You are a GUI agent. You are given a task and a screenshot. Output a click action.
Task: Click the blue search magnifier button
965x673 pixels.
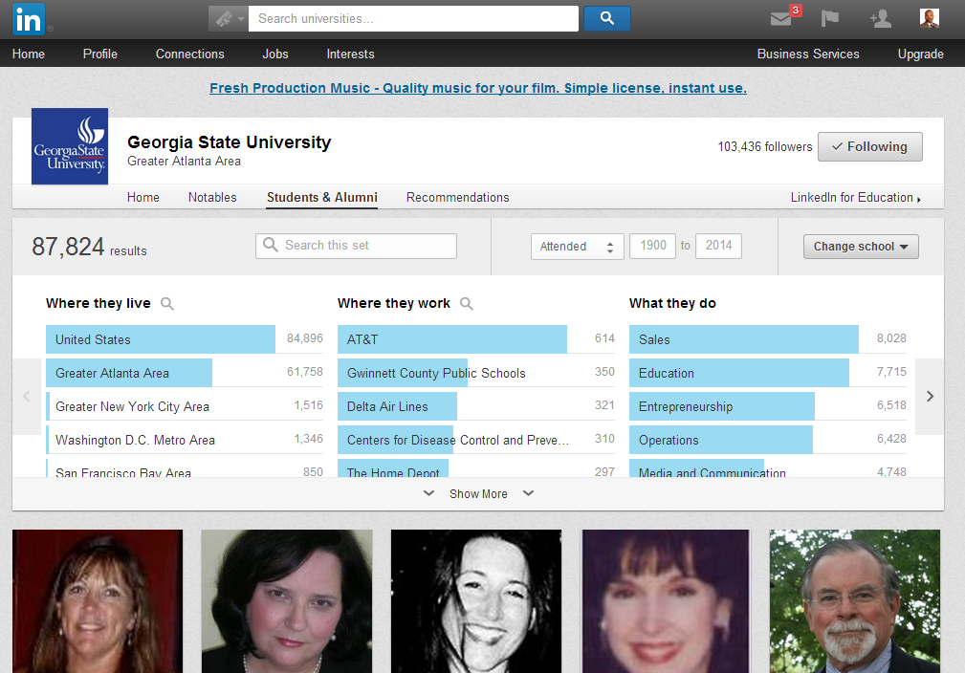tap(606, 18)
